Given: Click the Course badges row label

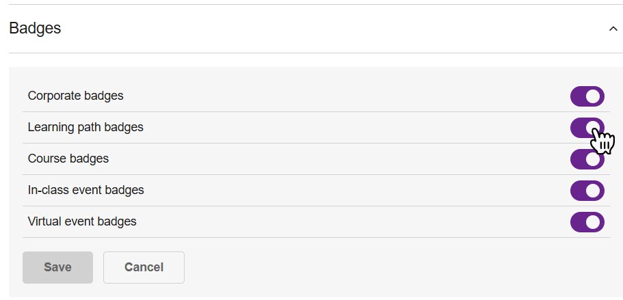Looking at the screenshot, I should coord(68,159).
